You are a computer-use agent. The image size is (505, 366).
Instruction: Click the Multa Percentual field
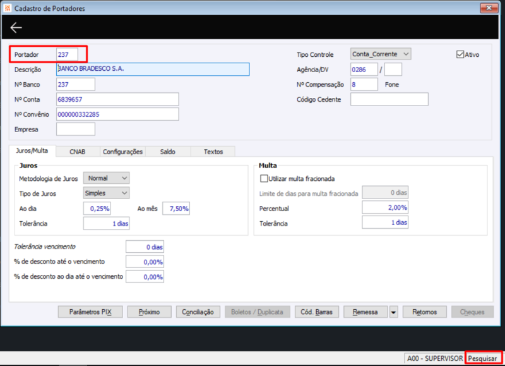[x=385, y=207]
